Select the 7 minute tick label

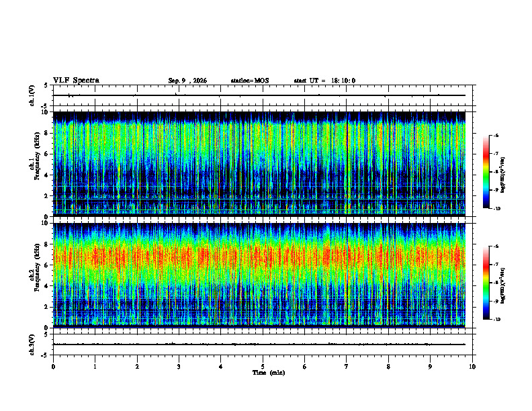[347, 367]
